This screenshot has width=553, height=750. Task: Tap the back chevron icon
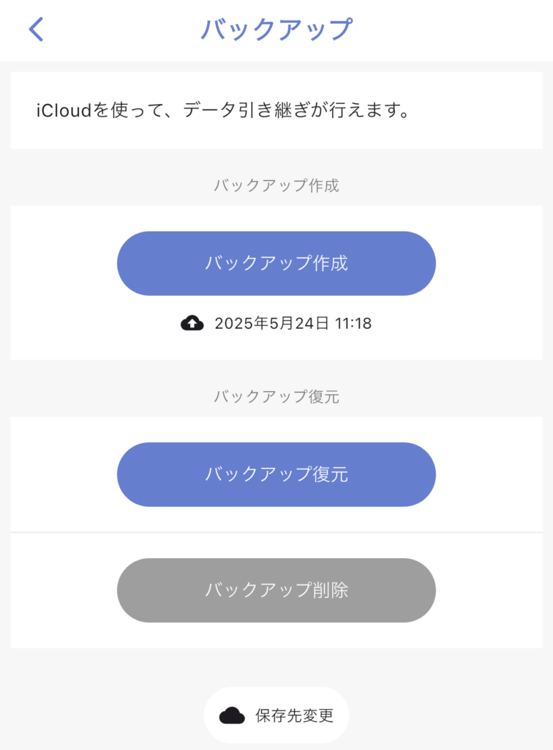coord(37,29)
